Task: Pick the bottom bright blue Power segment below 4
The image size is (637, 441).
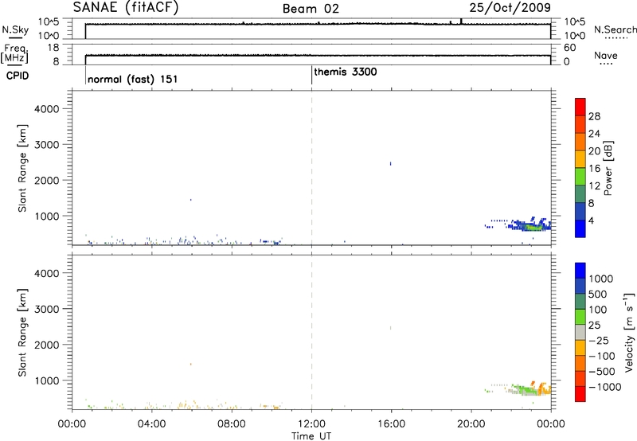Action: point(580,228)
